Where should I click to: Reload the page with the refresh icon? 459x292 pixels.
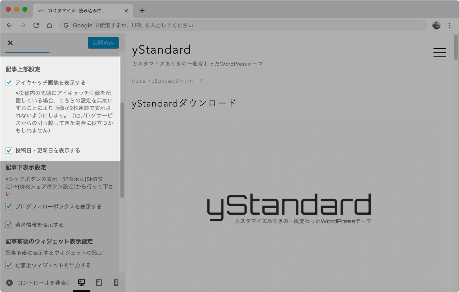36,25
